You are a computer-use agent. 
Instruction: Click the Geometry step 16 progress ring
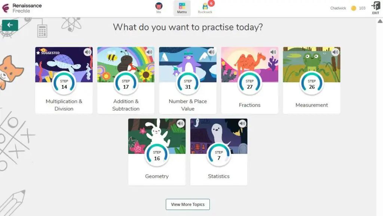pos(157,155)
